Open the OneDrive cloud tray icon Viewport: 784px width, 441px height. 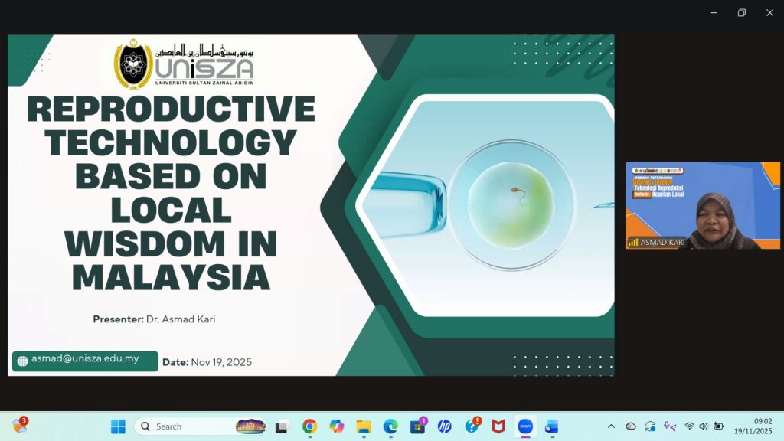[631, 426]
